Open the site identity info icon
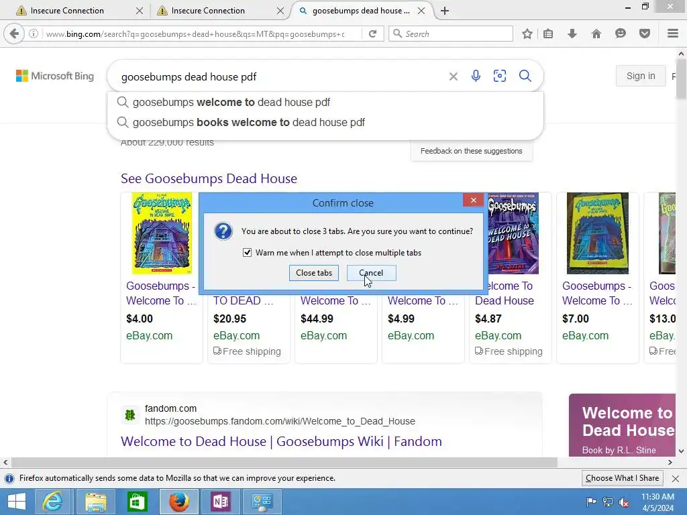687x515 pixels. point(34,34)
